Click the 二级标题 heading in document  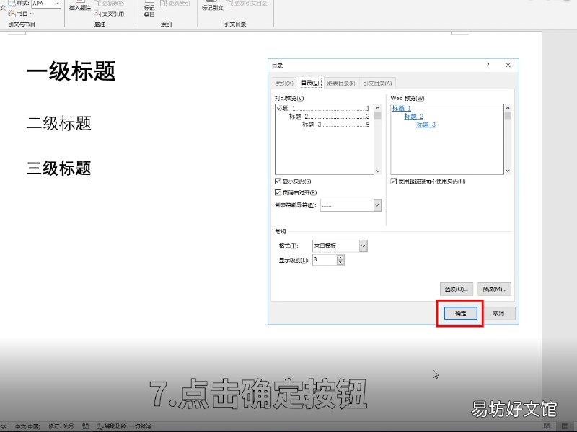pyautogui.click(x=59, y=123)
